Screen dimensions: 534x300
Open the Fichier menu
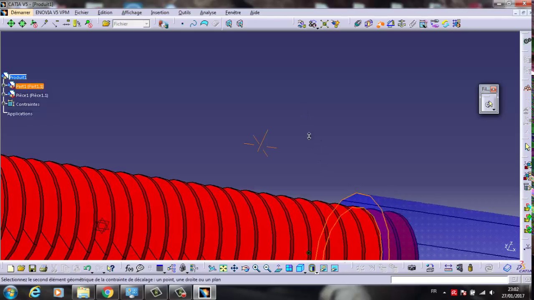pos(82,12)
